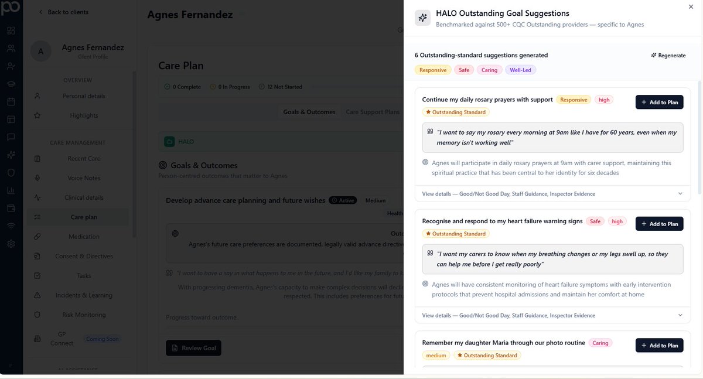
Task: Click the star icon beside Highlights
Action: 37,115
